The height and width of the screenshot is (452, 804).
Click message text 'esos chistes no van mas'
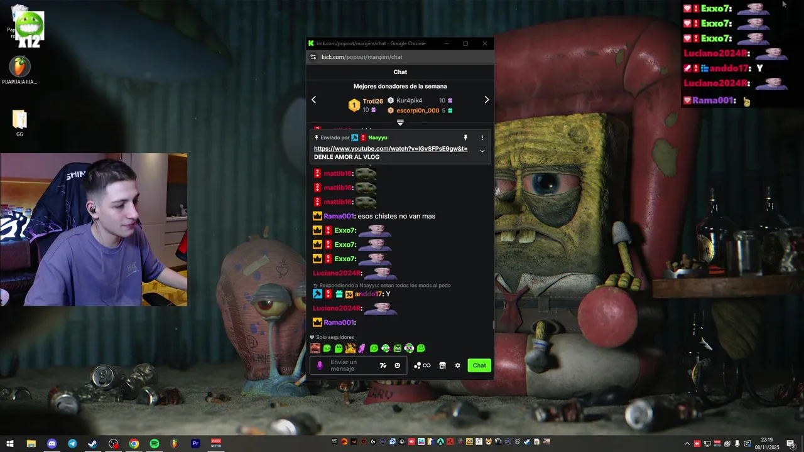click(x=396, y=216)
